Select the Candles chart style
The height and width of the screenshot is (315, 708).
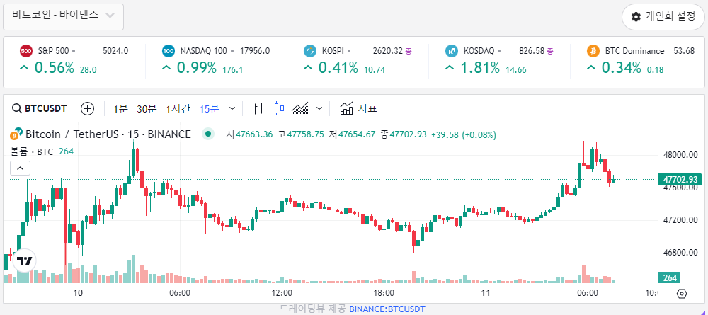pyautogui.click(x=280, y=108)
